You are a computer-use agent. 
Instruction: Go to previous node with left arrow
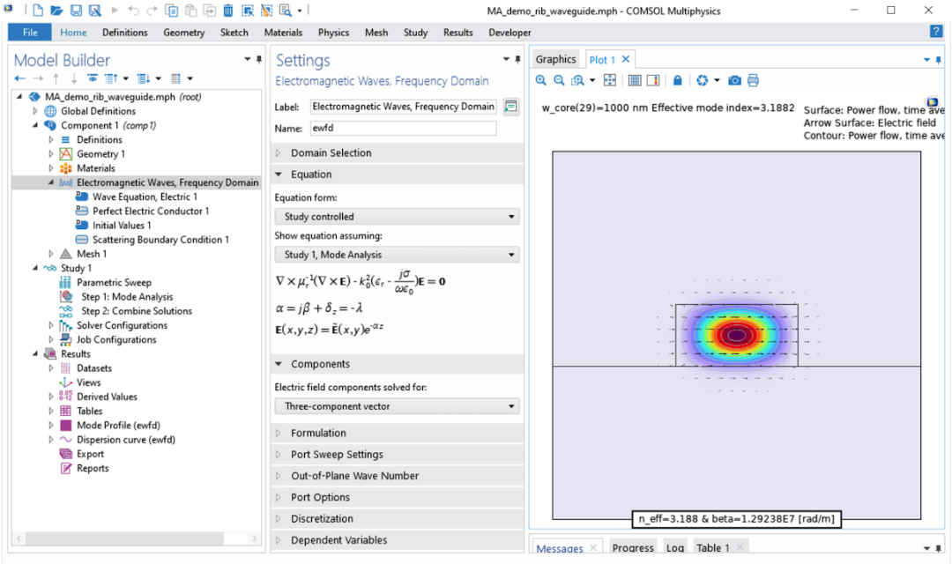click(19, 78)
